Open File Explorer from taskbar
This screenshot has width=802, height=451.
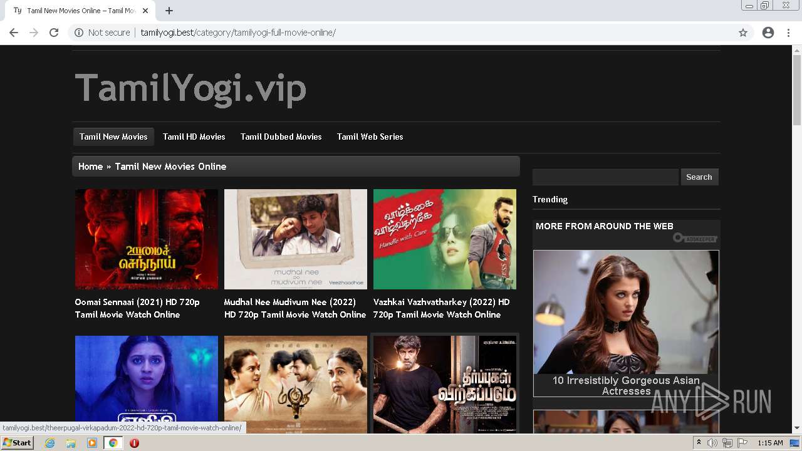pyautogui.click(x=71, y=443)
